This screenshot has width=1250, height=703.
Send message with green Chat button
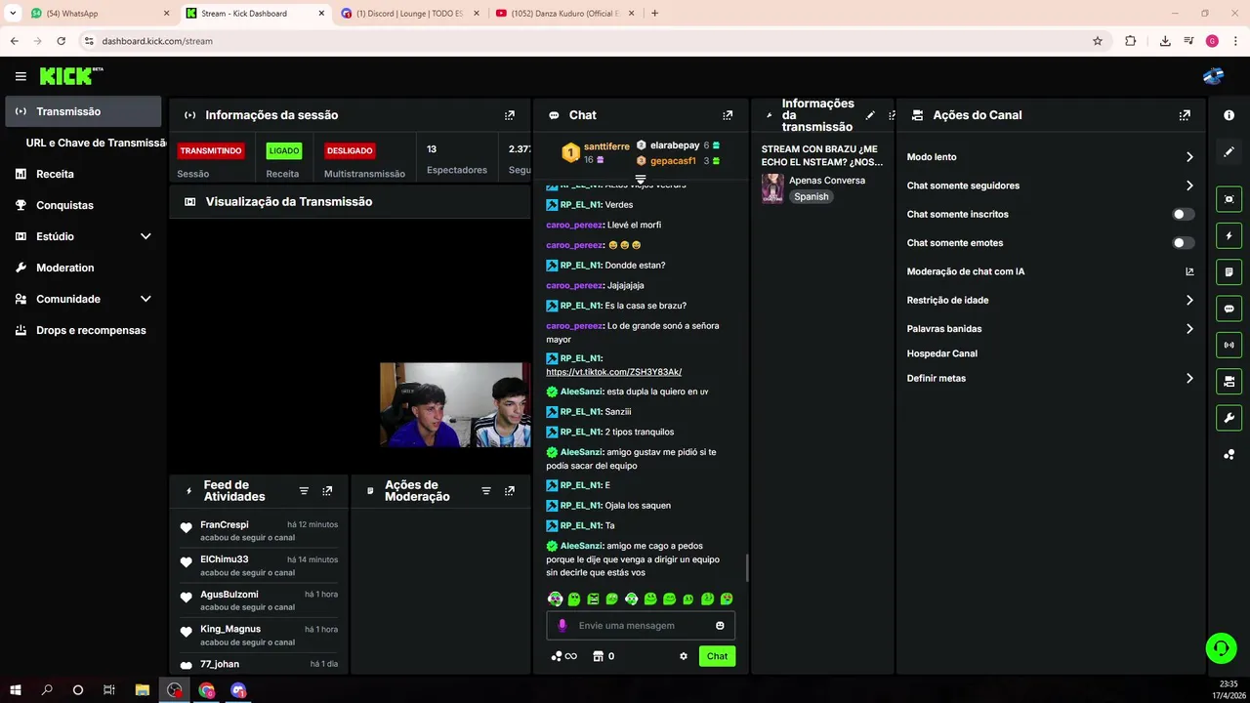(x=717, y=656)
